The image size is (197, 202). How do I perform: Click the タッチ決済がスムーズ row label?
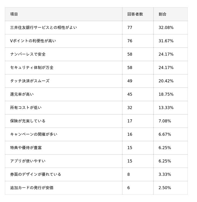tap(30, 81)
